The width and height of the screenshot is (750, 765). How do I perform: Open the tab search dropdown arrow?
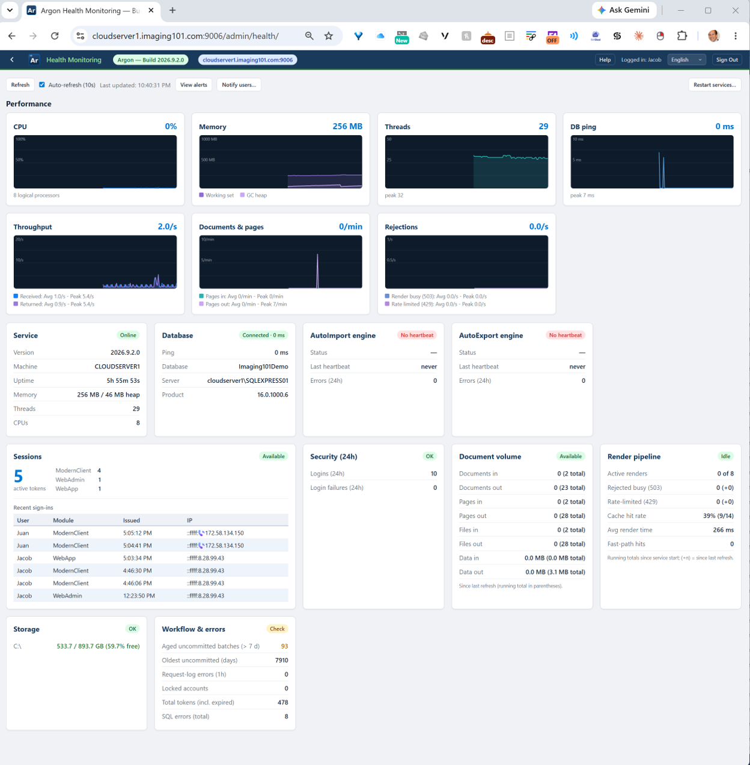coord(10,10)
